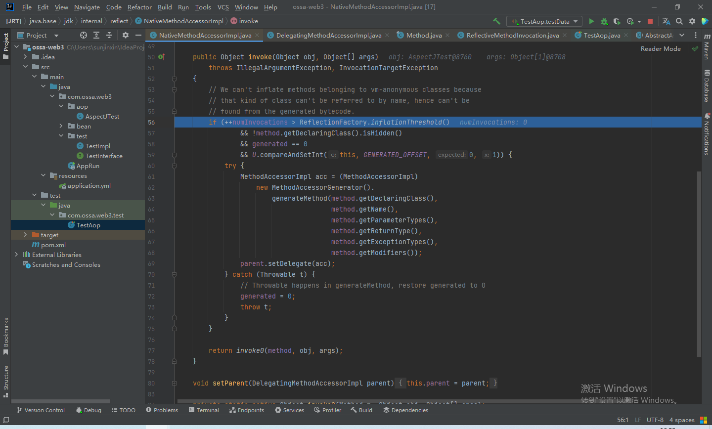Click the editor vertical scrollbar

click(699, 263)
